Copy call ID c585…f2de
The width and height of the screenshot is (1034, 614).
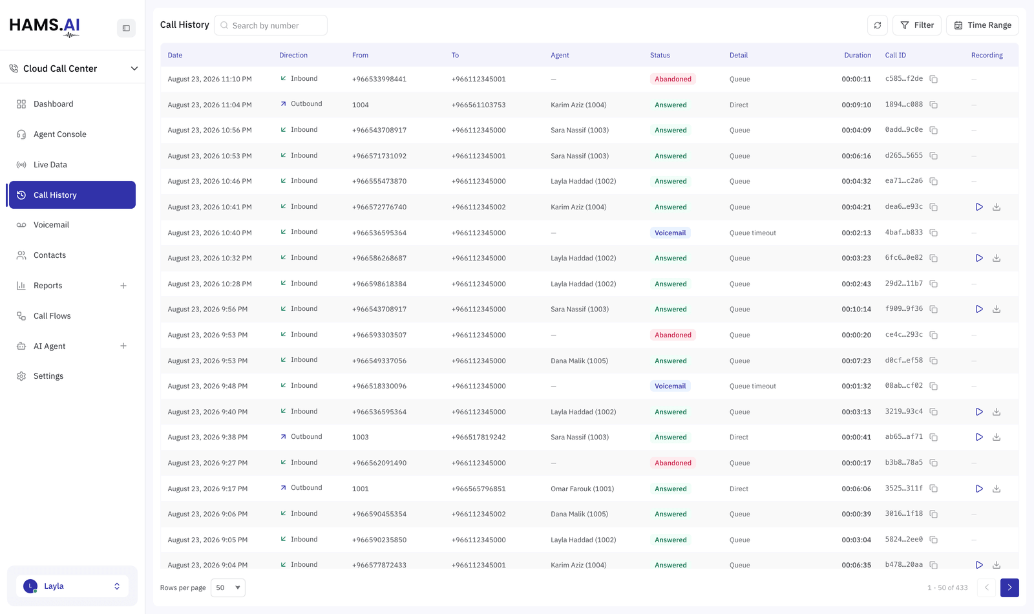[x=934, y=79]
